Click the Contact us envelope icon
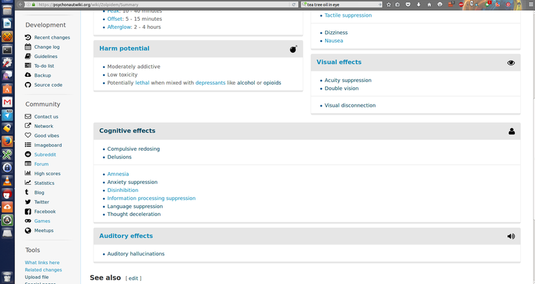The image size is (535, 284). click(x=28, y=116)
